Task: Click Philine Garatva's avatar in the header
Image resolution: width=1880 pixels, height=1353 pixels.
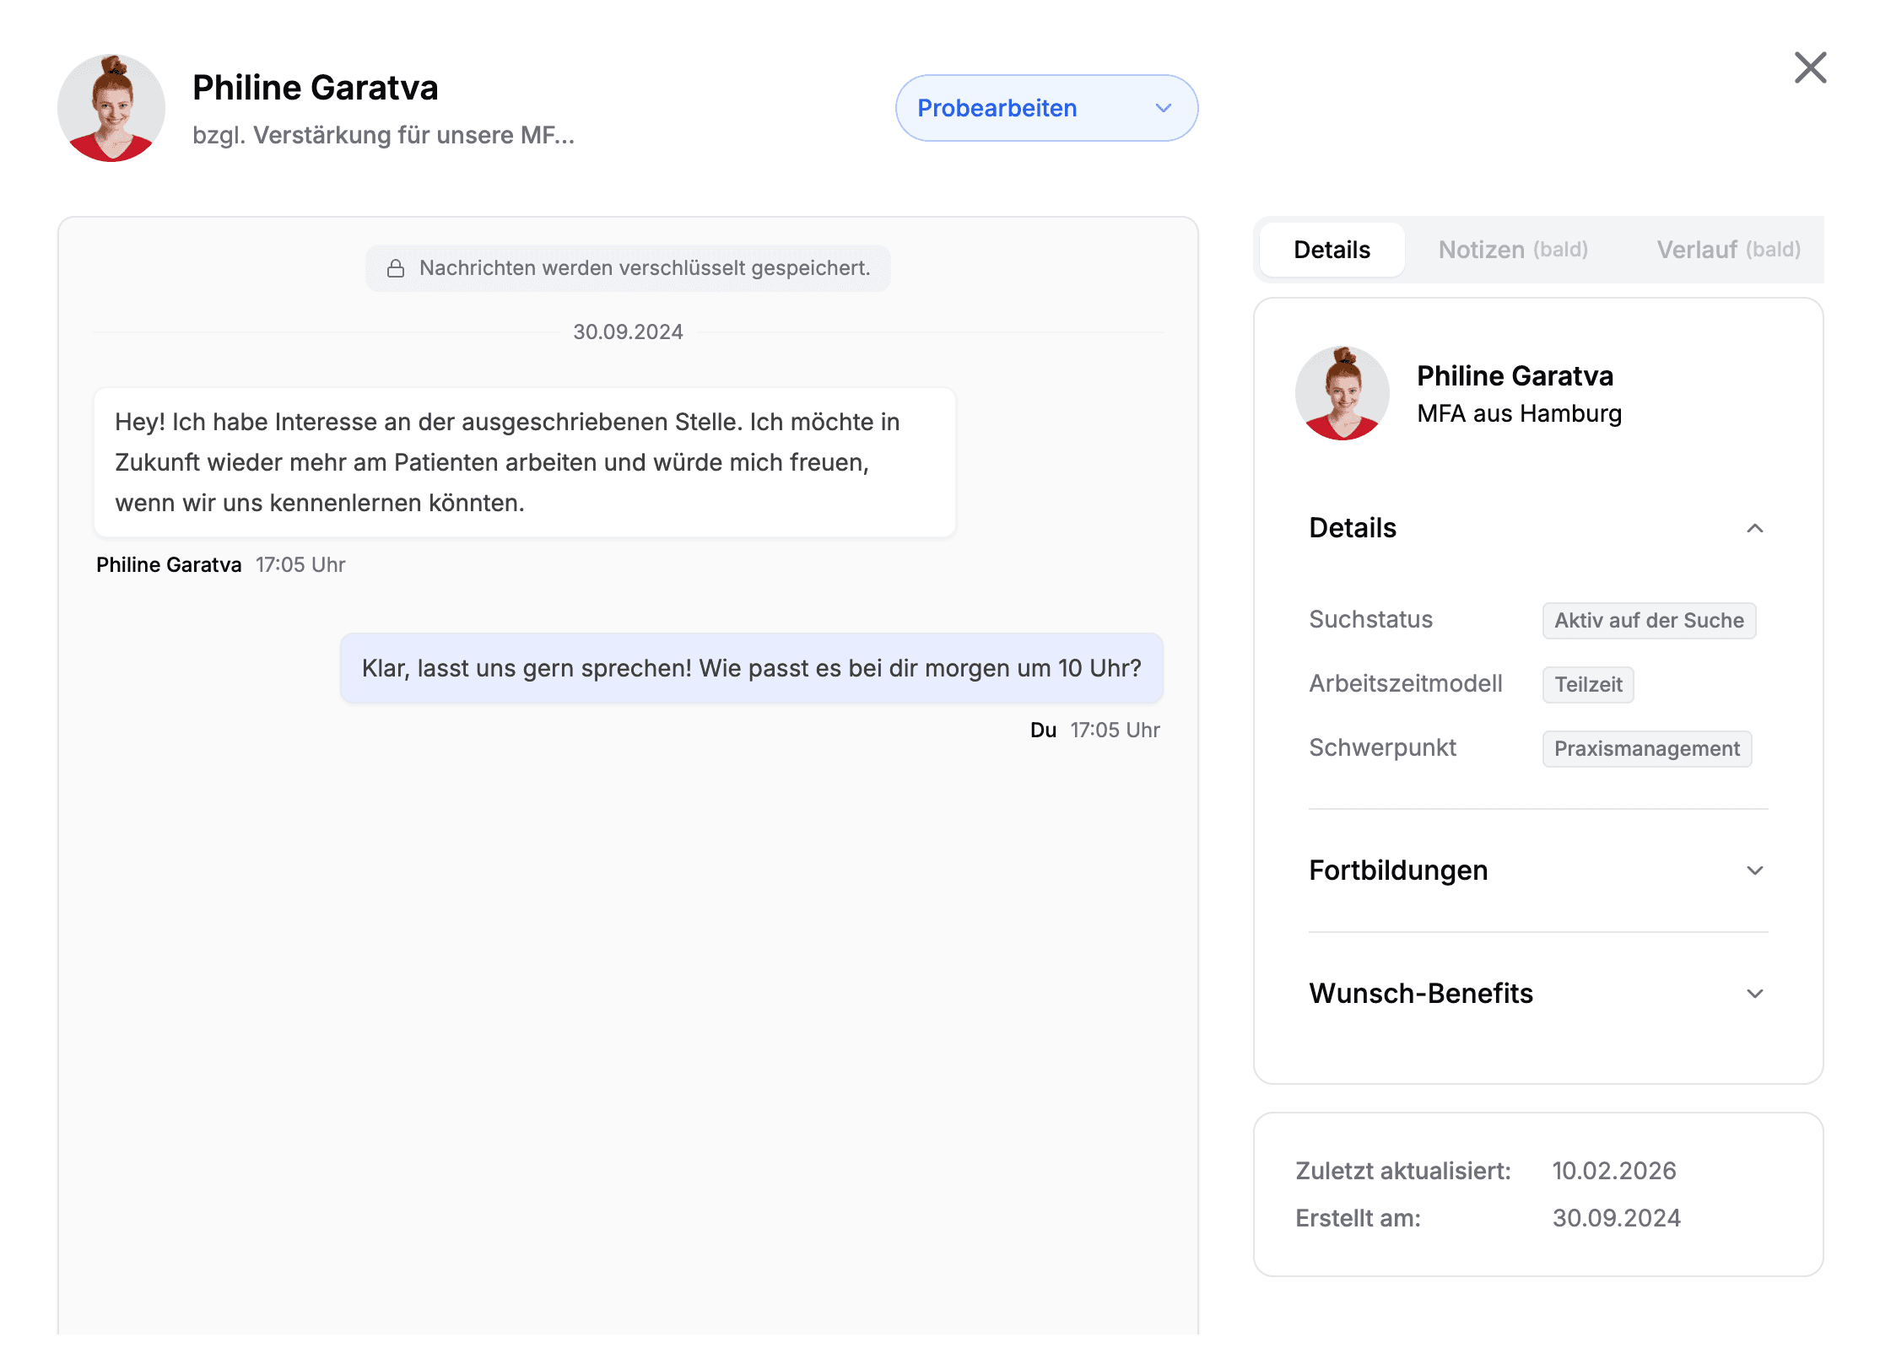Action: [111, 108]
